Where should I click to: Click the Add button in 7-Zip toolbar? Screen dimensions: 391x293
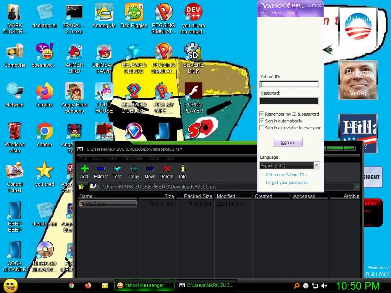[84, 172]
